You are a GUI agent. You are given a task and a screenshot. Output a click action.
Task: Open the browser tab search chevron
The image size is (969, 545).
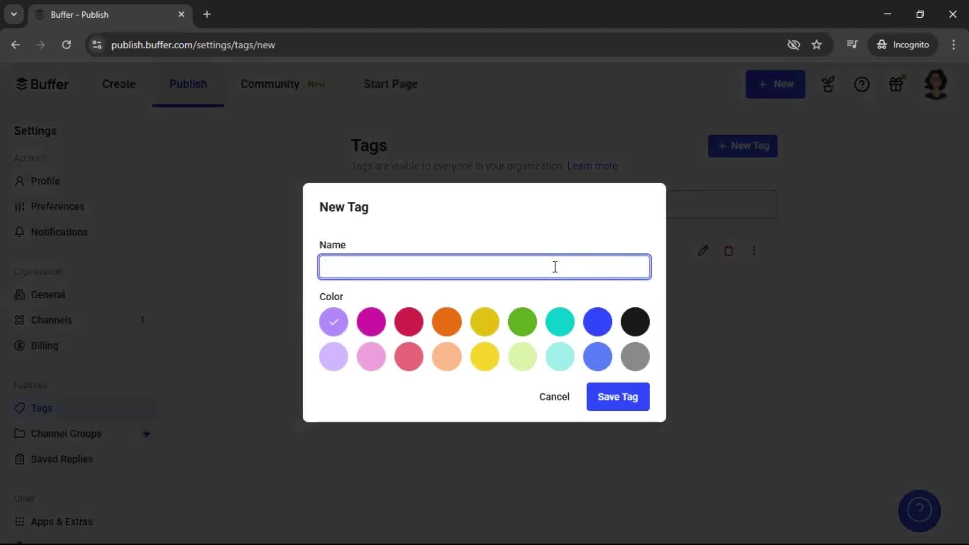[x=14, y=14]
